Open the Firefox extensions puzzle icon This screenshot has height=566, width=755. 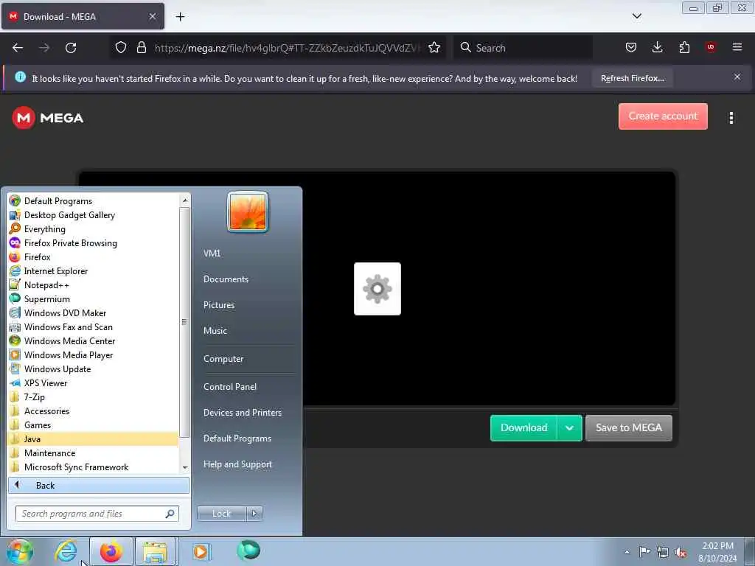click(x=684, y=47)
